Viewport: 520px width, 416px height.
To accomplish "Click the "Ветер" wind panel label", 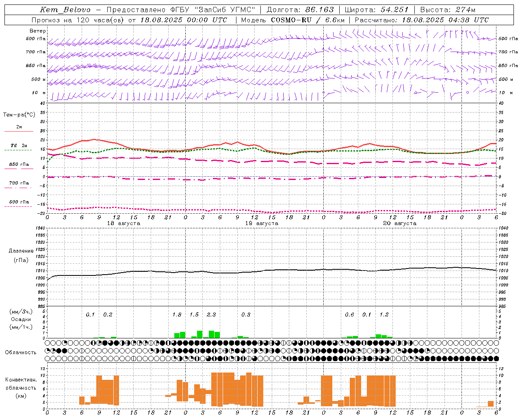I will (x=38, y=31).
